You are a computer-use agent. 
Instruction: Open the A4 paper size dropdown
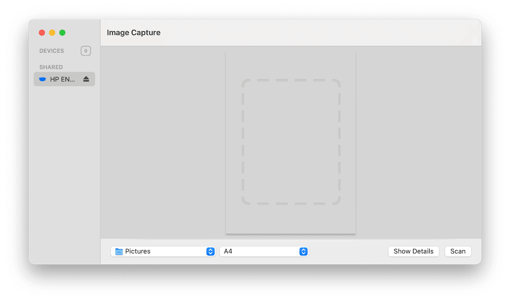pyautogui.click(x=263, y=251)
